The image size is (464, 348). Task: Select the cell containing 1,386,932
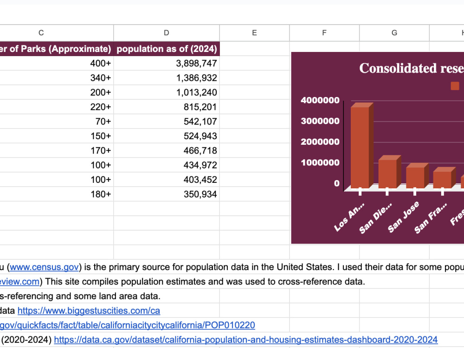167,78
